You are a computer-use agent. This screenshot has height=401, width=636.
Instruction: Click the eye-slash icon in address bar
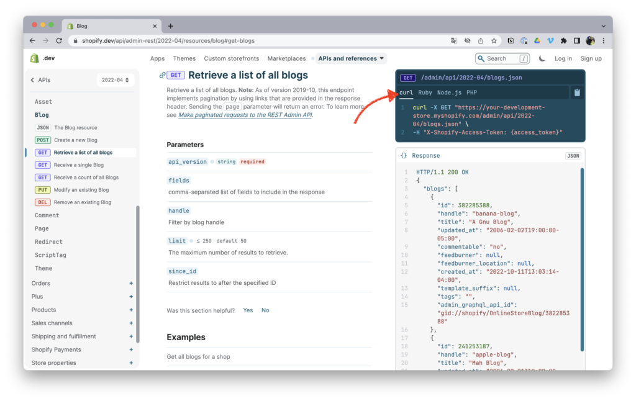467,40
